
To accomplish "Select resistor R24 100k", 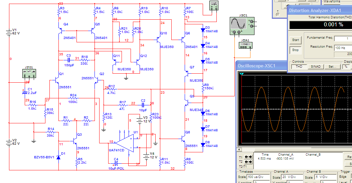I will 73,98.
